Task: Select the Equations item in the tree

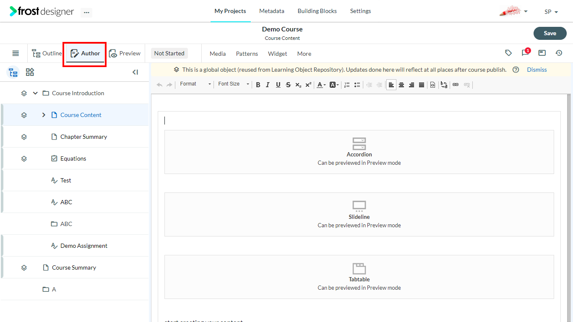Action: pos(73,158)
